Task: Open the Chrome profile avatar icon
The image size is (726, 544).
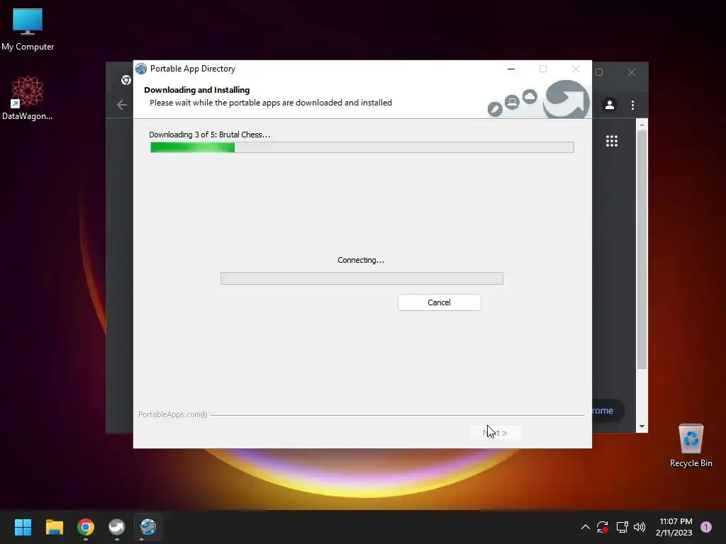Action: click(610, 105)
